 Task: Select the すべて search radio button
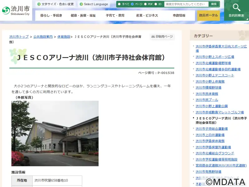pos(119,4)
